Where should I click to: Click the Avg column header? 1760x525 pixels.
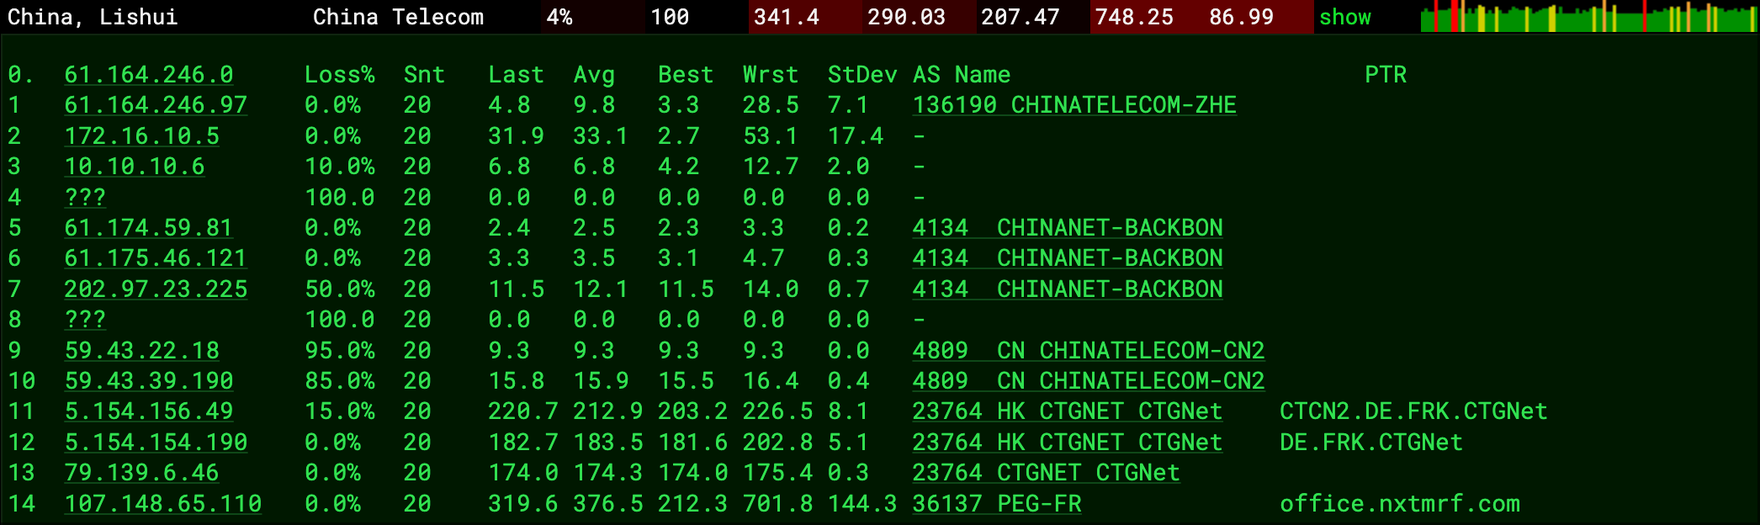pyautogui.click(x=594, y=75)
